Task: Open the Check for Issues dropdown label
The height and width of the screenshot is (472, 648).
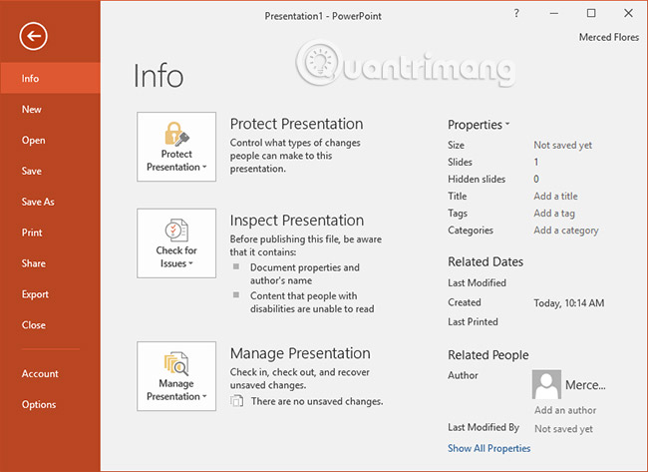Action: click(176, 256)
